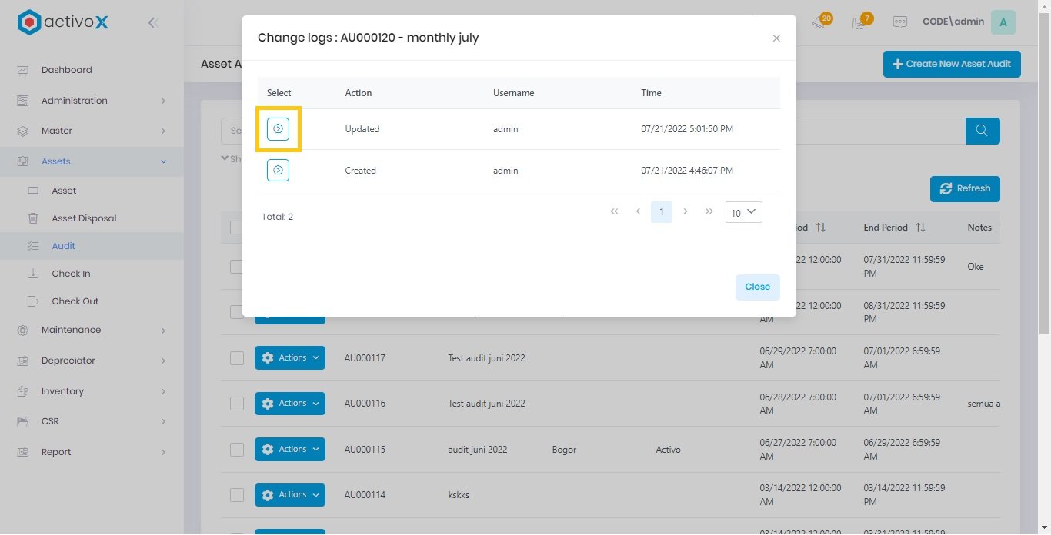This screenshot has height=535, width=1051.
Task: Tick the checkbox for audit AU000117
Action: (x=237, y=358)
